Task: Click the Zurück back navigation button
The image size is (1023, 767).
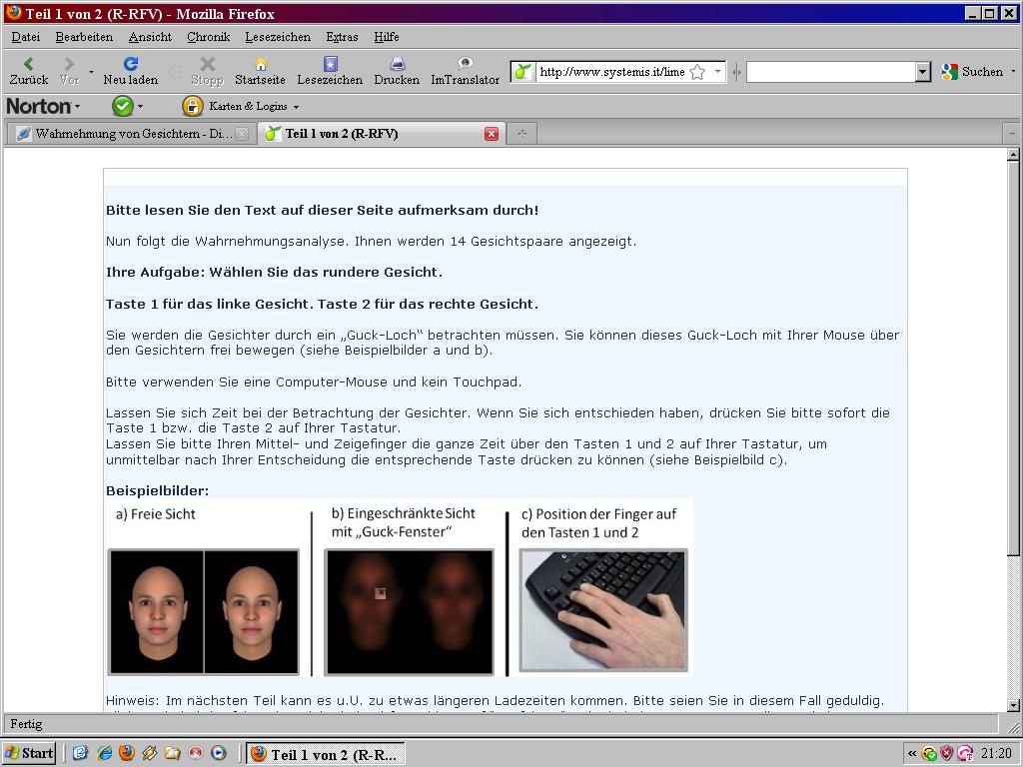Action: [x=28, y=71]
